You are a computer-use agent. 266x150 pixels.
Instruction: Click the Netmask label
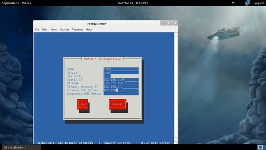(73, 83)
